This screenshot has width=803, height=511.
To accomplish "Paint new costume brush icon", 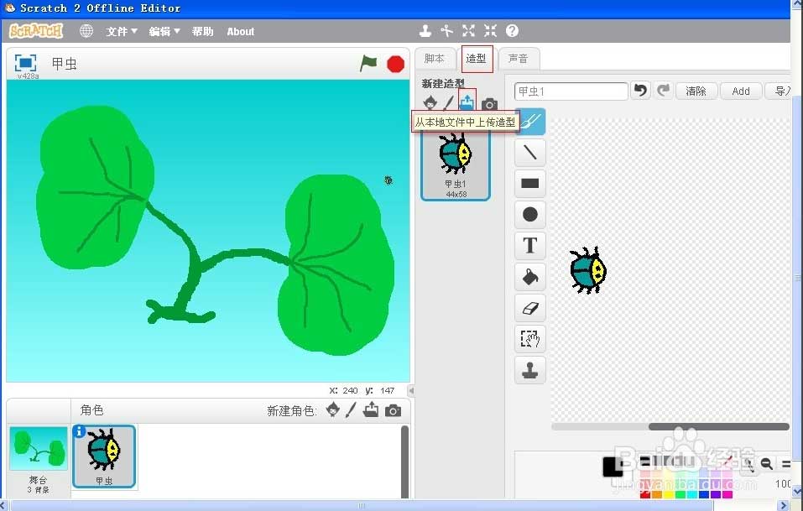I will [x=449, y=103].
